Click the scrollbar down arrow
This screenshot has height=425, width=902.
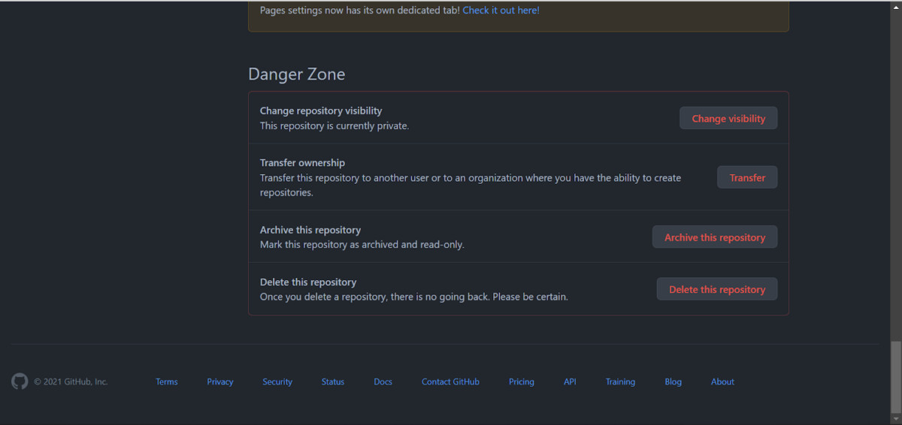click(x=895, y=417)
